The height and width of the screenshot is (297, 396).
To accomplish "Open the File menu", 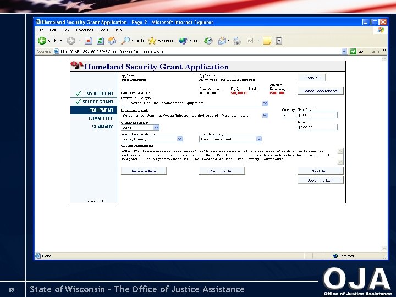I will click(x=41, y=30).
